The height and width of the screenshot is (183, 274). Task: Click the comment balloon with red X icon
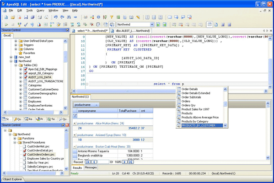click(x=189, y=17)
